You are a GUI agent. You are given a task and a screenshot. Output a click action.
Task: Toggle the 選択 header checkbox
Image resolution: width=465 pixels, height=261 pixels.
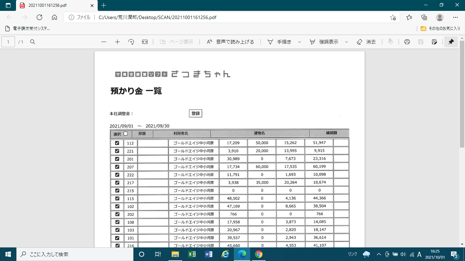click(x=126, y=134)
